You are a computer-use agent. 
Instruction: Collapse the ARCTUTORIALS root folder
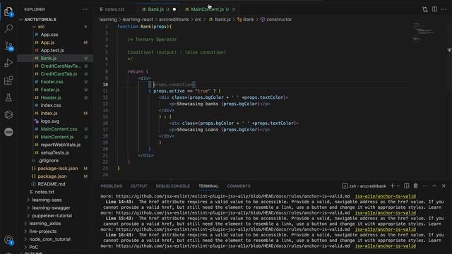coord(40,20)
